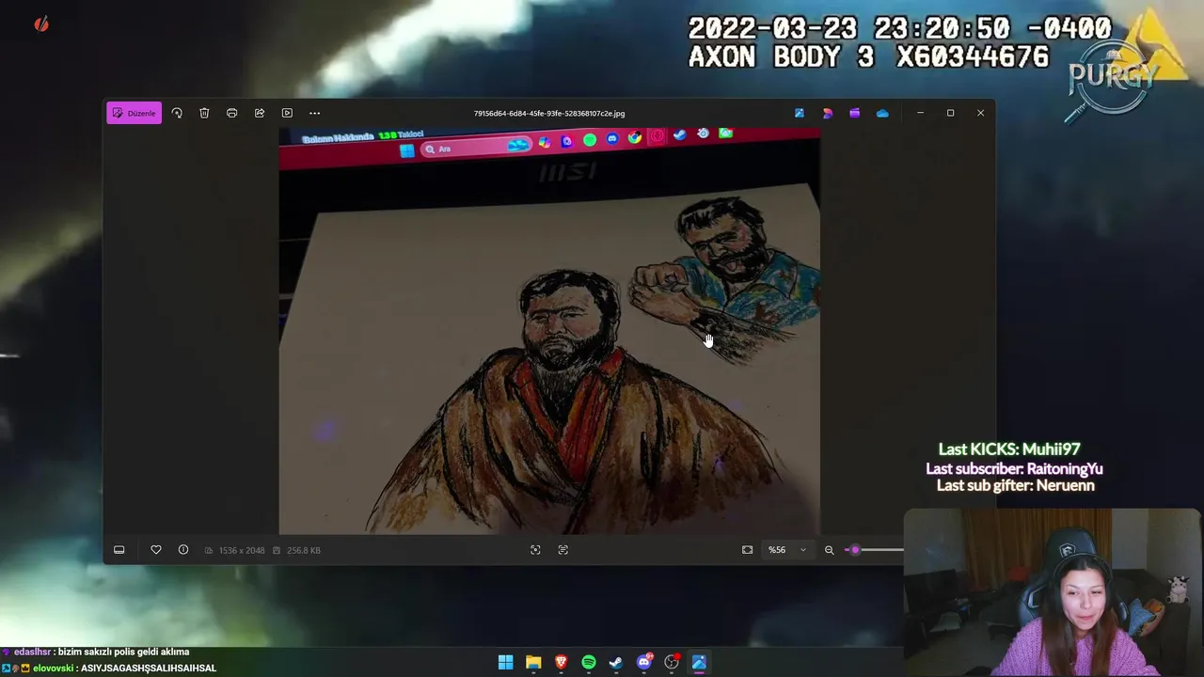Show file info panel
The width and height of the screenshot is (1204, 677).
click(183, 550)
